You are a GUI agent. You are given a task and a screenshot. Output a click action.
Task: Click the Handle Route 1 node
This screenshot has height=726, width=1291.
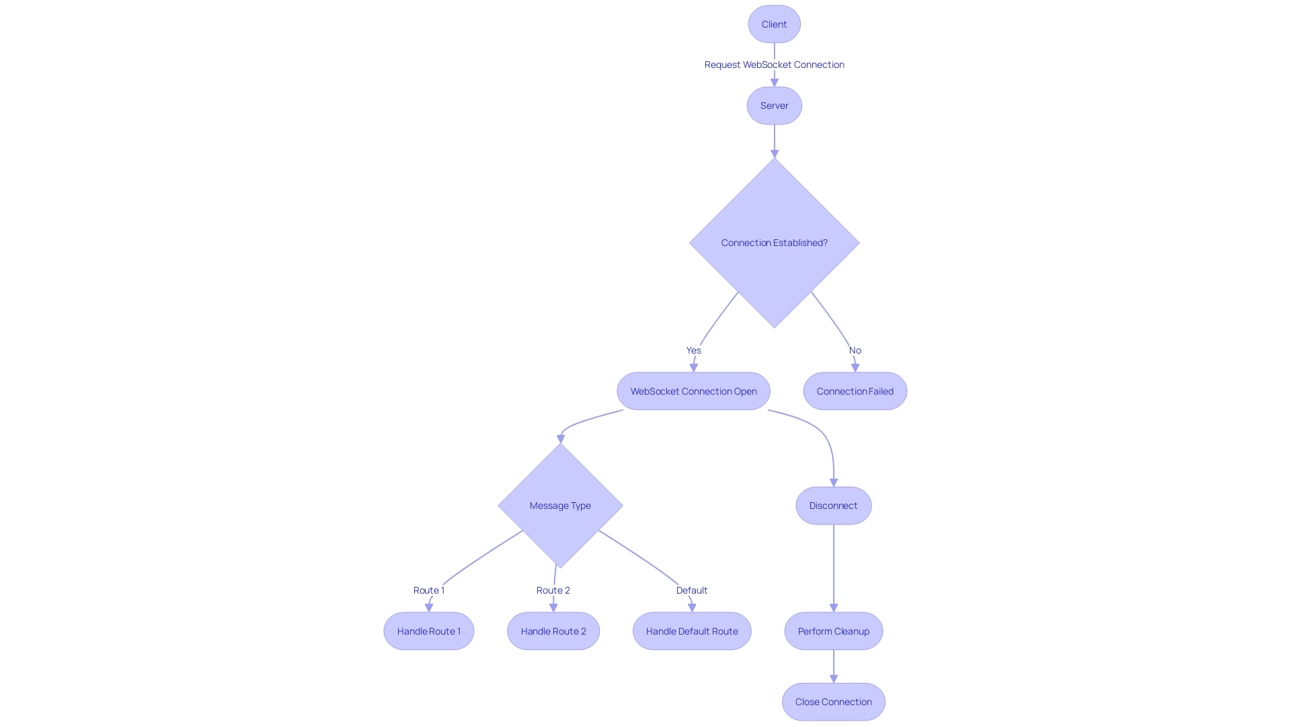(x=428, y=631)
